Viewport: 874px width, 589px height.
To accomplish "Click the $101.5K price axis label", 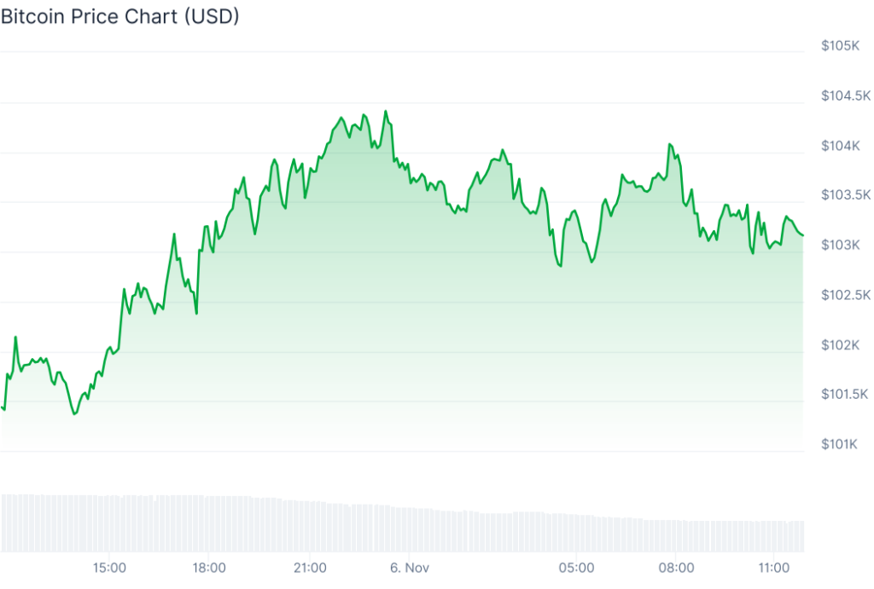I will coord(844,395).
